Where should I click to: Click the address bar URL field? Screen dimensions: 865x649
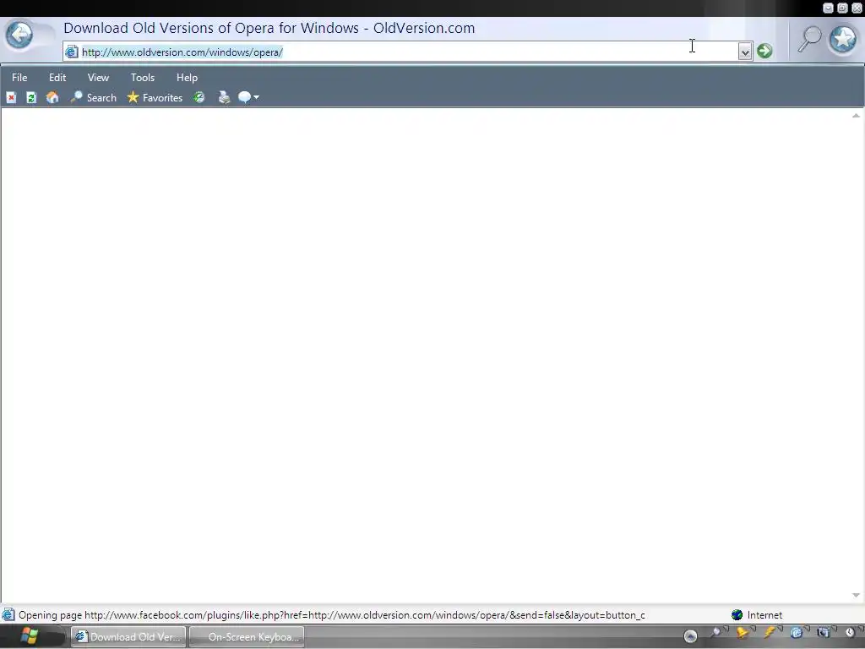pyautogui.click(x=408, y=52)
